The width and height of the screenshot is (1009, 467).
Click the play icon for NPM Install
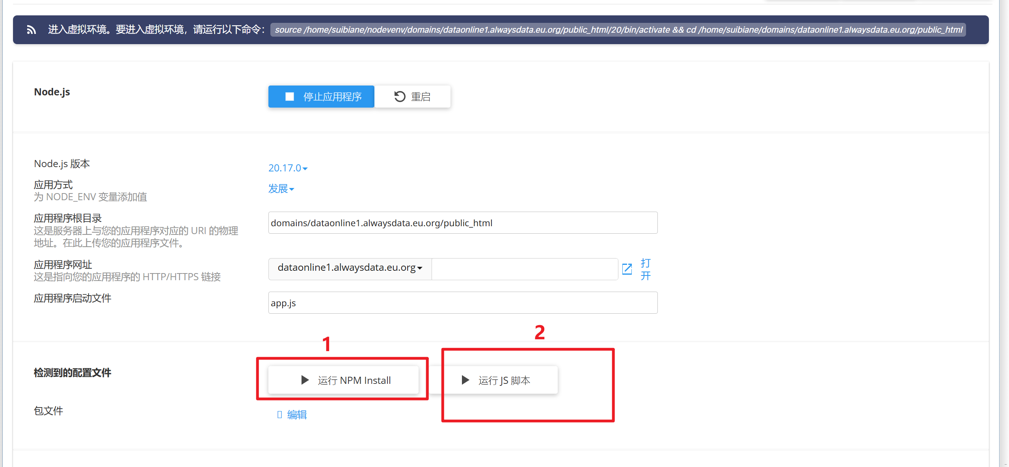pos(305,380)
